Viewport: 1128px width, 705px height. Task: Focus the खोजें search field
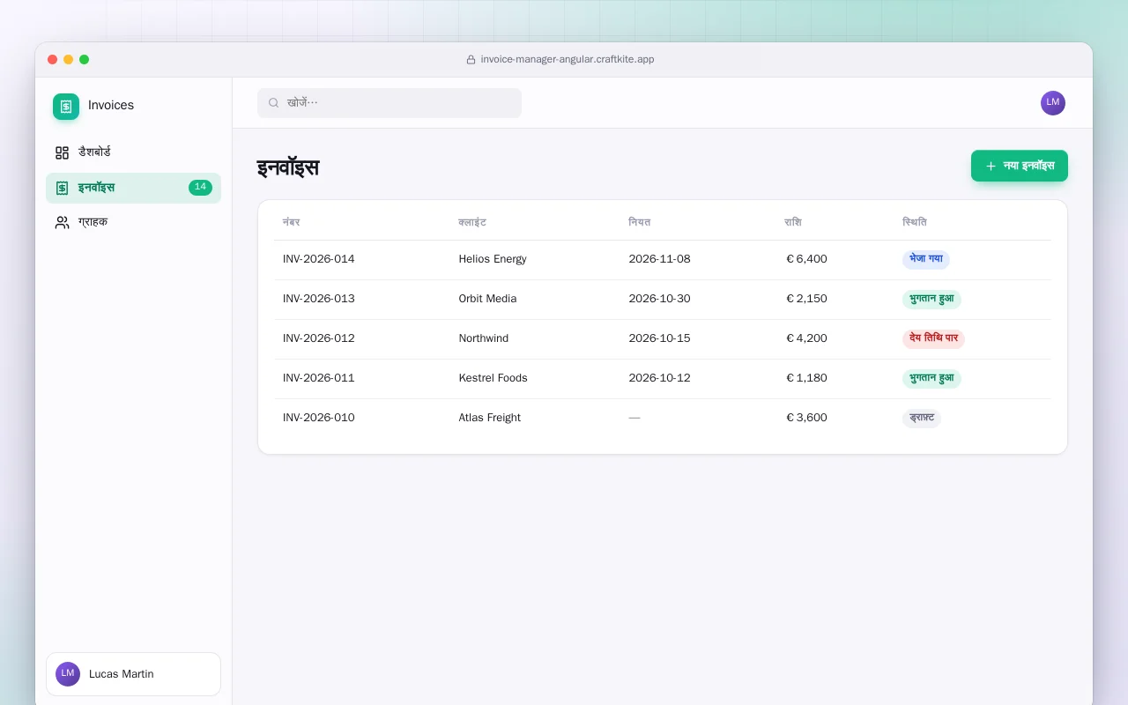[x=390, y=103]
